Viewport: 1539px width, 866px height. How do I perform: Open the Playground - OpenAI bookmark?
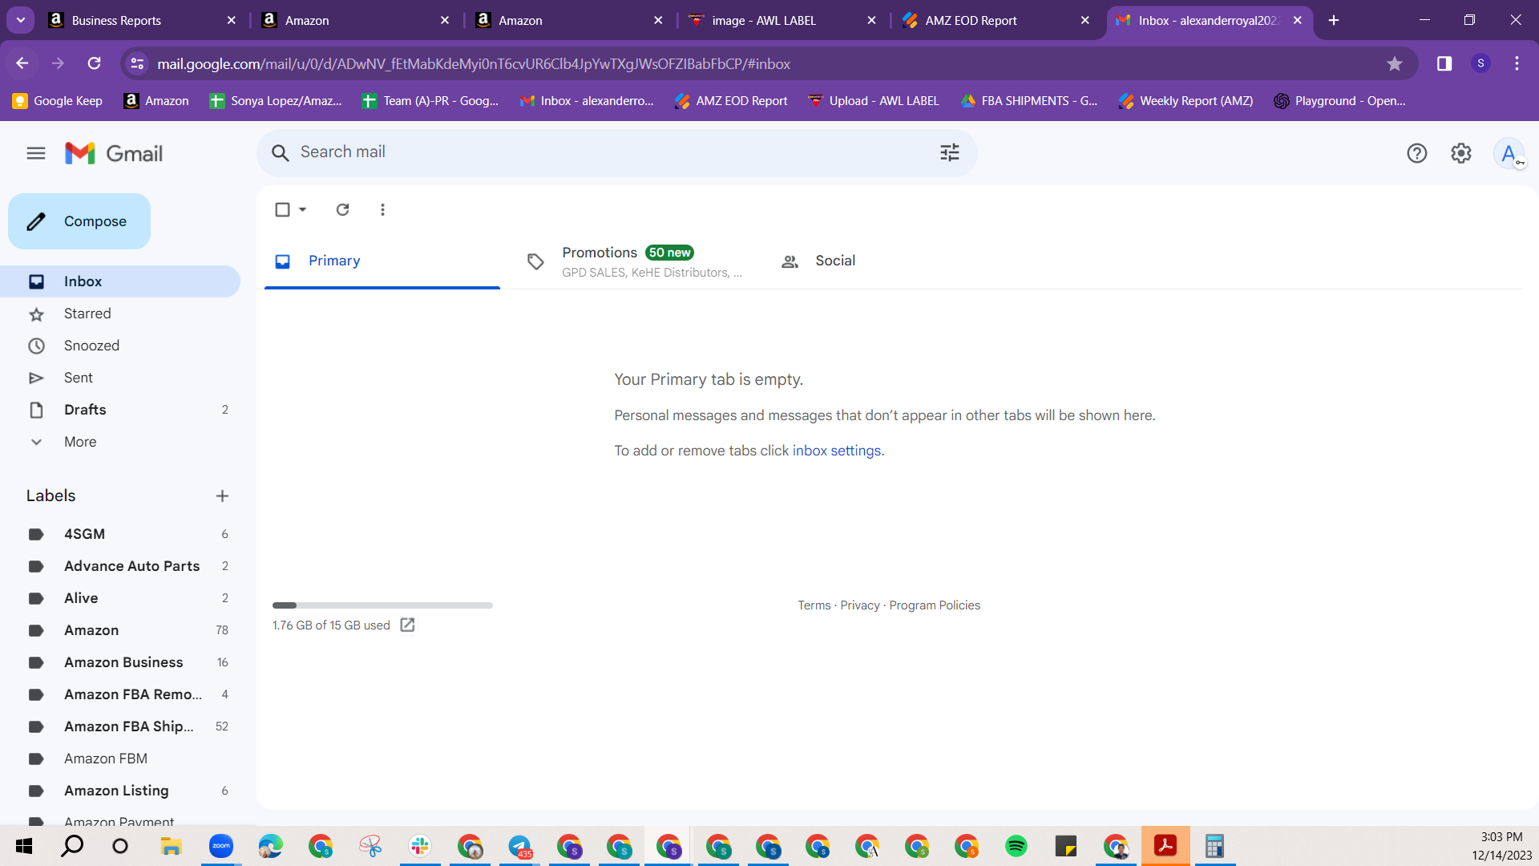coord(1340,101)
